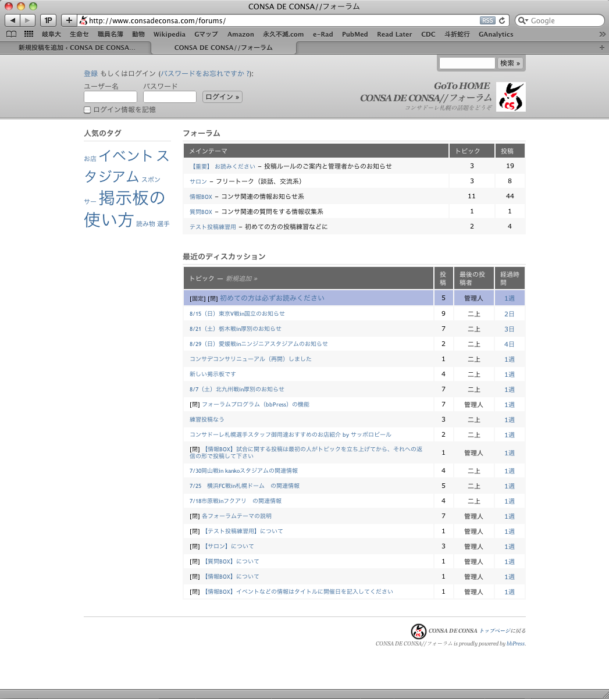
Task: Click the RSS badge in address bar
Action: point(487,20)
